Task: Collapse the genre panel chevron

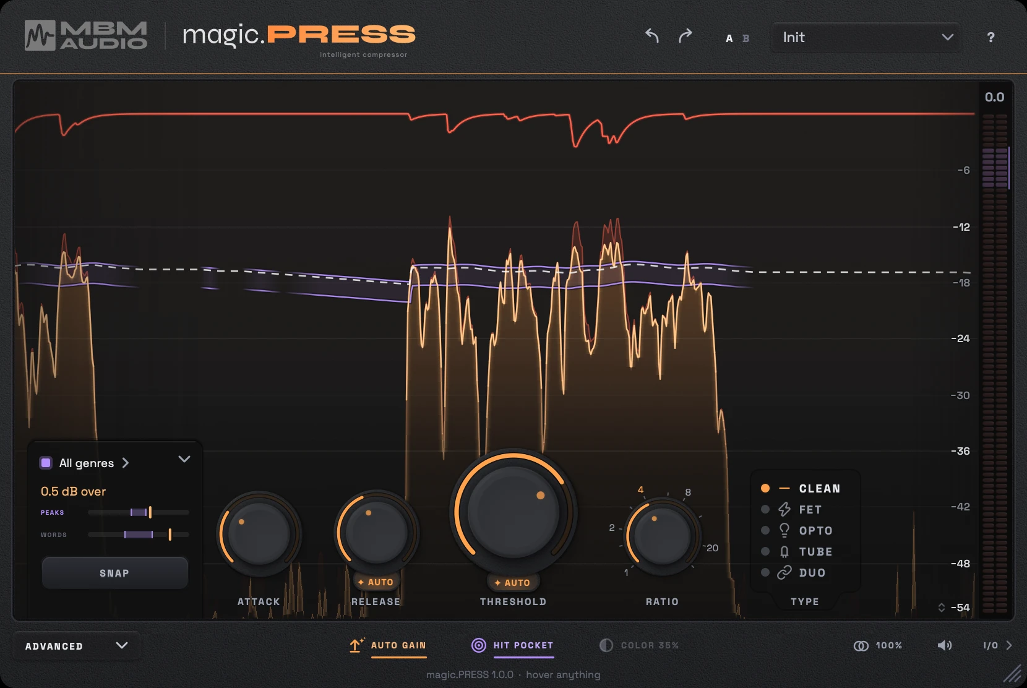Action: tap(184, 459)
